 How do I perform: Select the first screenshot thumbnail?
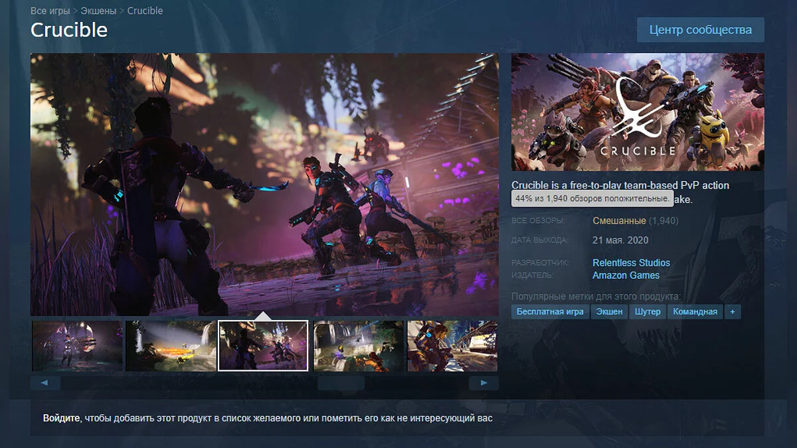click(77, 346)
